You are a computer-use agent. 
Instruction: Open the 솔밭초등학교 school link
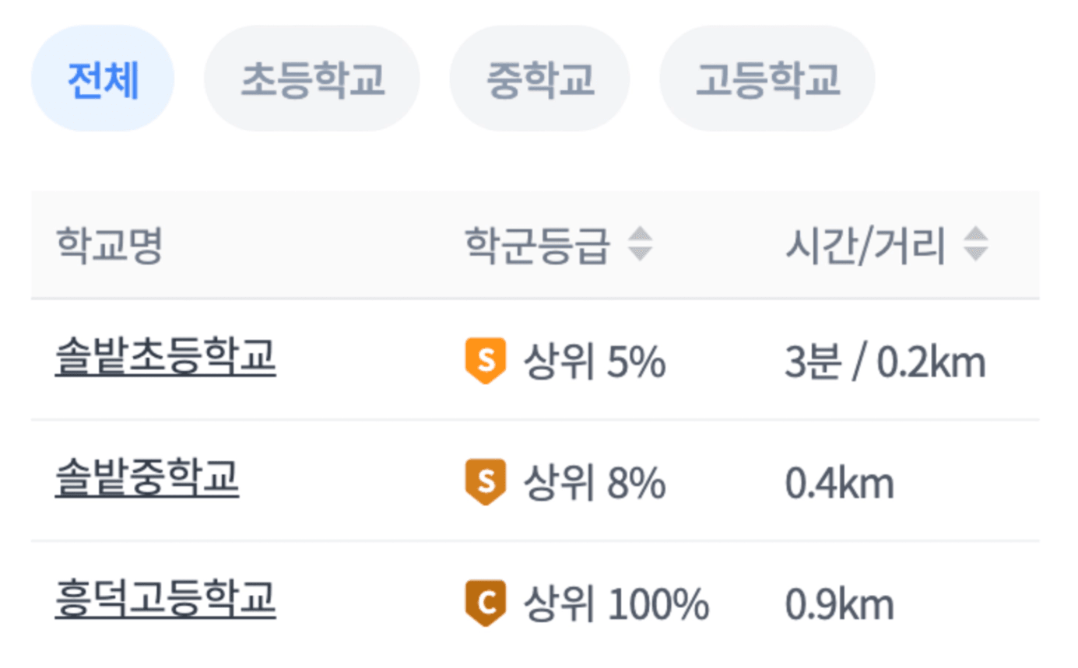pyautogui.click(x=165, y=359)
